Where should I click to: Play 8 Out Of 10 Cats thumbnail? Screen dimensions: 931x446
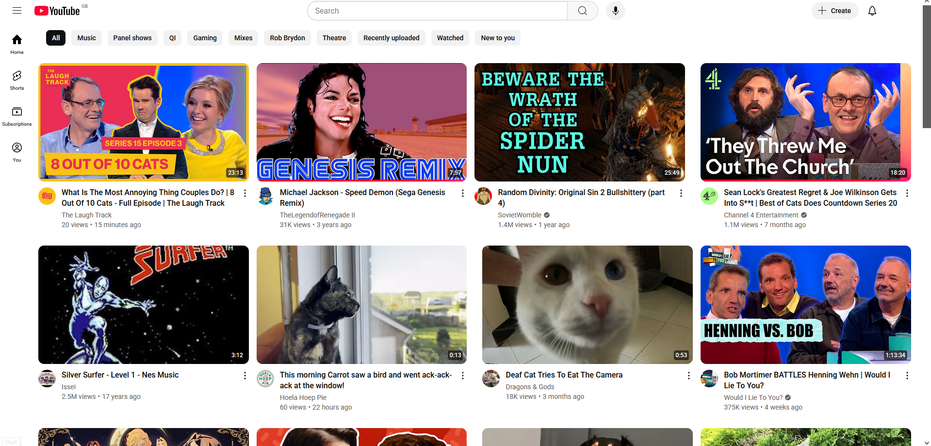pos(144,122)
